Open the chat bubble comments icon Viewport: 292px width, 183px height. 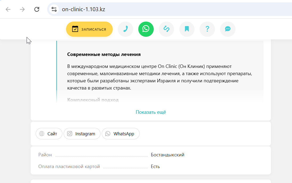228,29
